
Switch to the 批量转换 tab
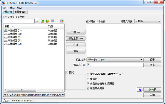pos(7,12)
